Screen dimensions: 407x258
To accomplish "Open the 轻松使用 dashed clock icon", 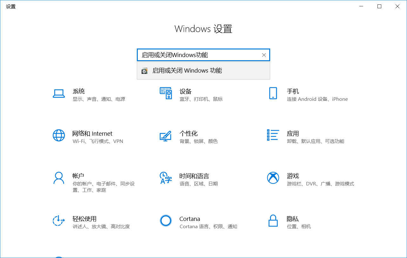I will (x=59, y=220).
